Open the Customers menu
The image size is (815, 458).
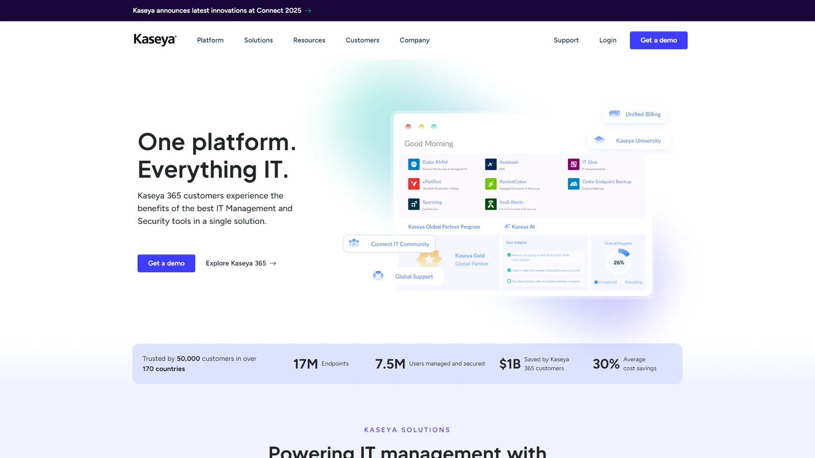pyautogui.click(x=363, y=40)
